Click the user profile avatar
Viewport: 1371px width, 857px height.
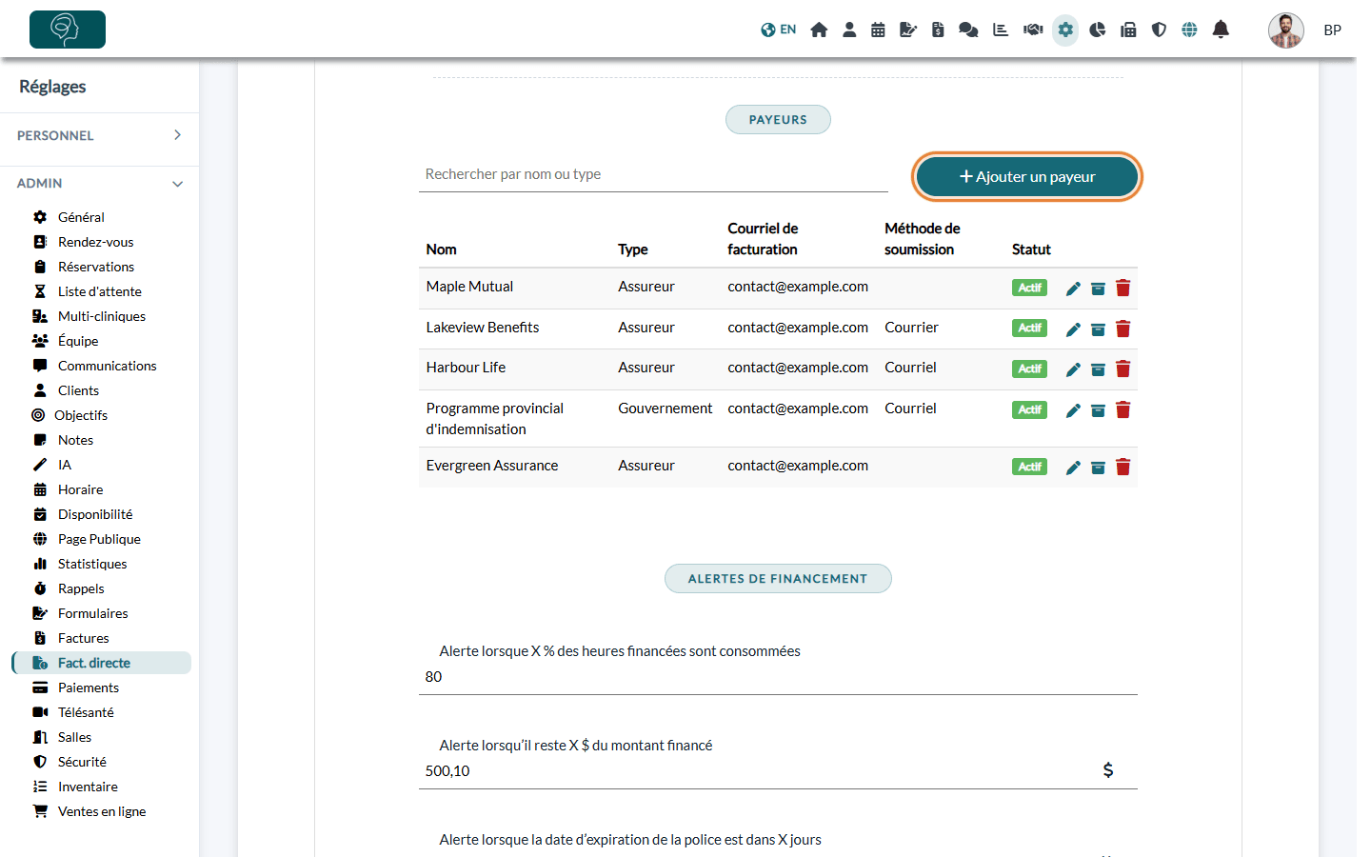(1285, 30)
